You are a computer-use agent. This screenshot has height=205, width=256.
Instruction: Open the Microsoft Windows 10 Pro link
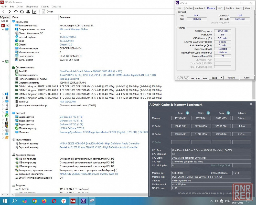click(74, 29)
